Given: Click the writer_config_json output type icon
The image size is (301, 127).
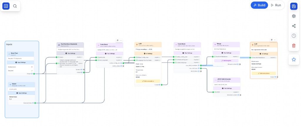Looking at the screenshot, I should [121, 63].
